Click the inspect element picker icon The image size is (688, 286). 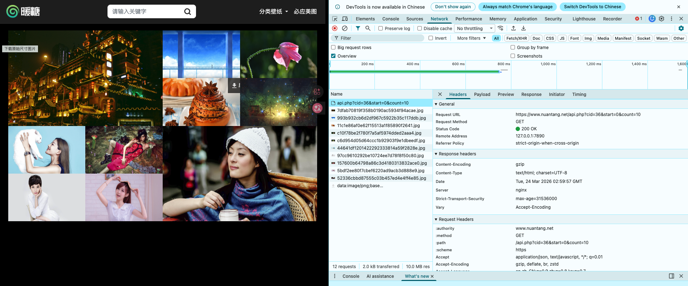[x=335, y=19]
